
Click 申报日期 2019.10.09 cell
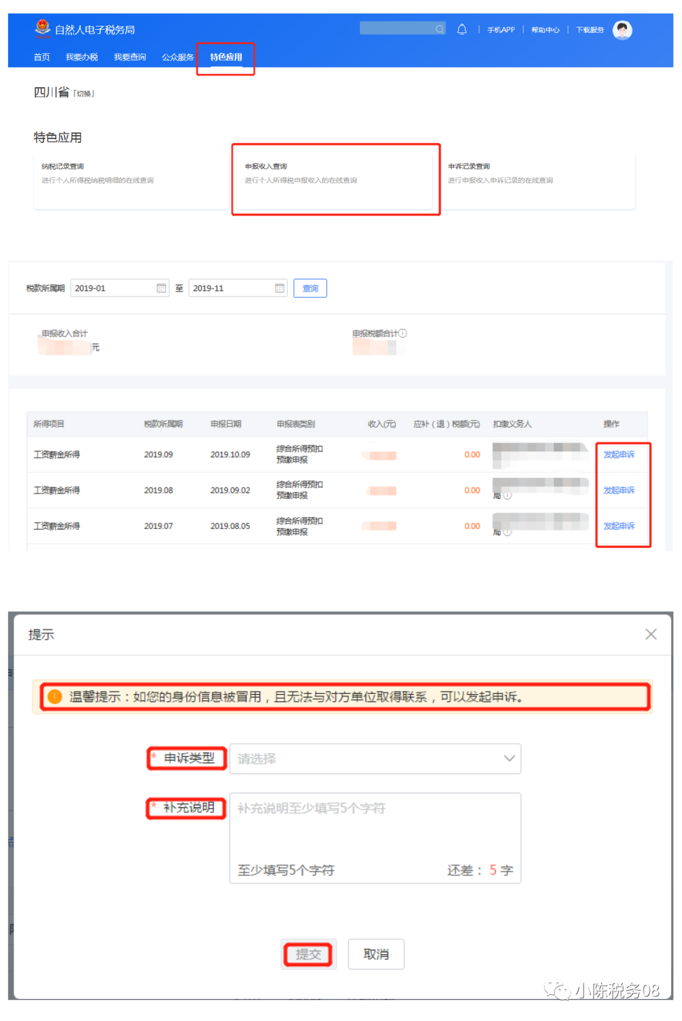pyautogui.click(x=230, y=455)
